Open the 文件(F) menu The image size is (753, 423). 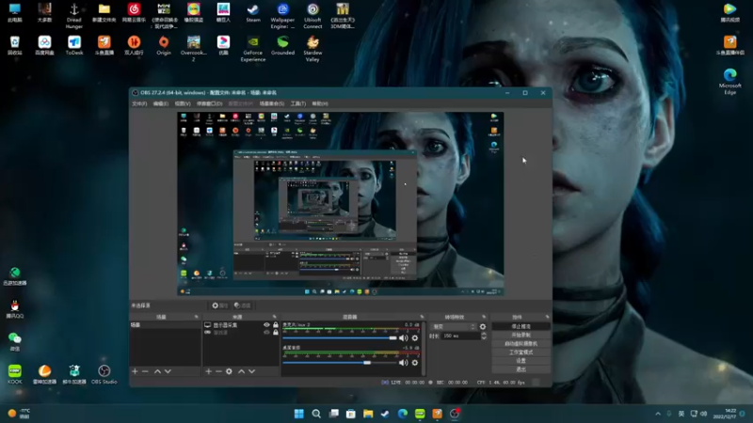click(139, 103)
